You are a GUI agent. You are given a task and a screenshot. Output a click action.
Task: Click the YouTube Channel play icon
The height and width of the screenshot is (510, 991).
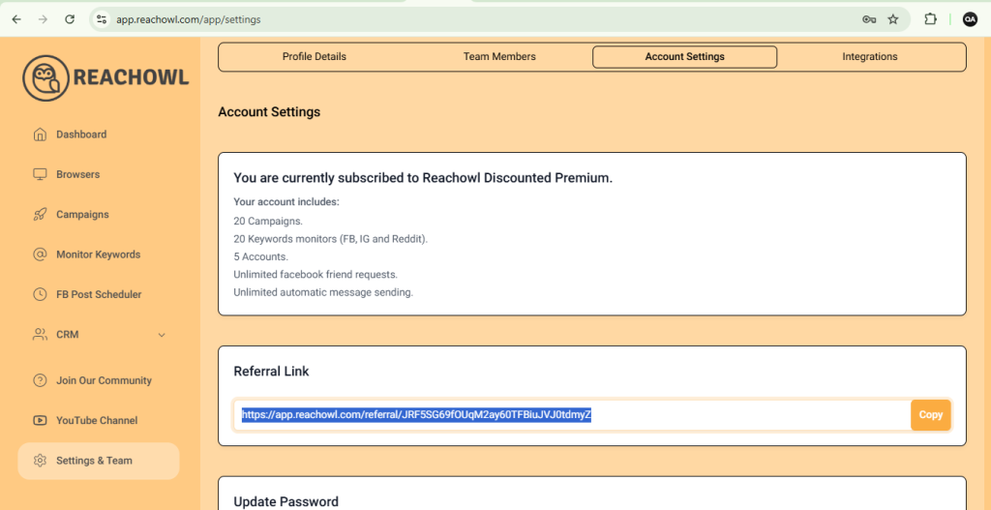[40, 420]
